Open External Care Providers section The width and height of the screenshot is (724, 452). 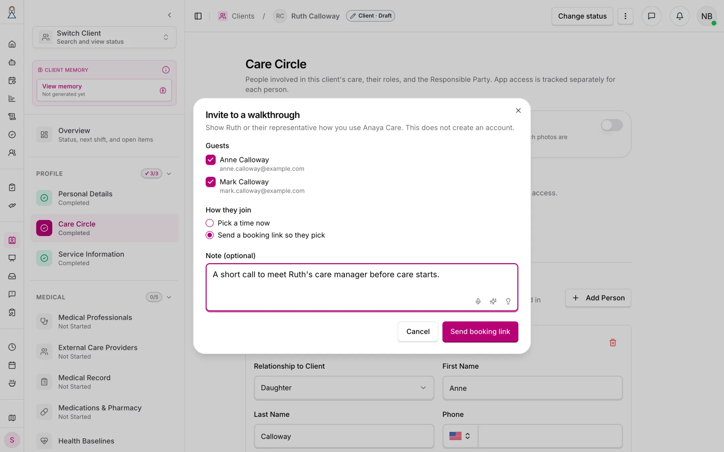pos(104,352)
